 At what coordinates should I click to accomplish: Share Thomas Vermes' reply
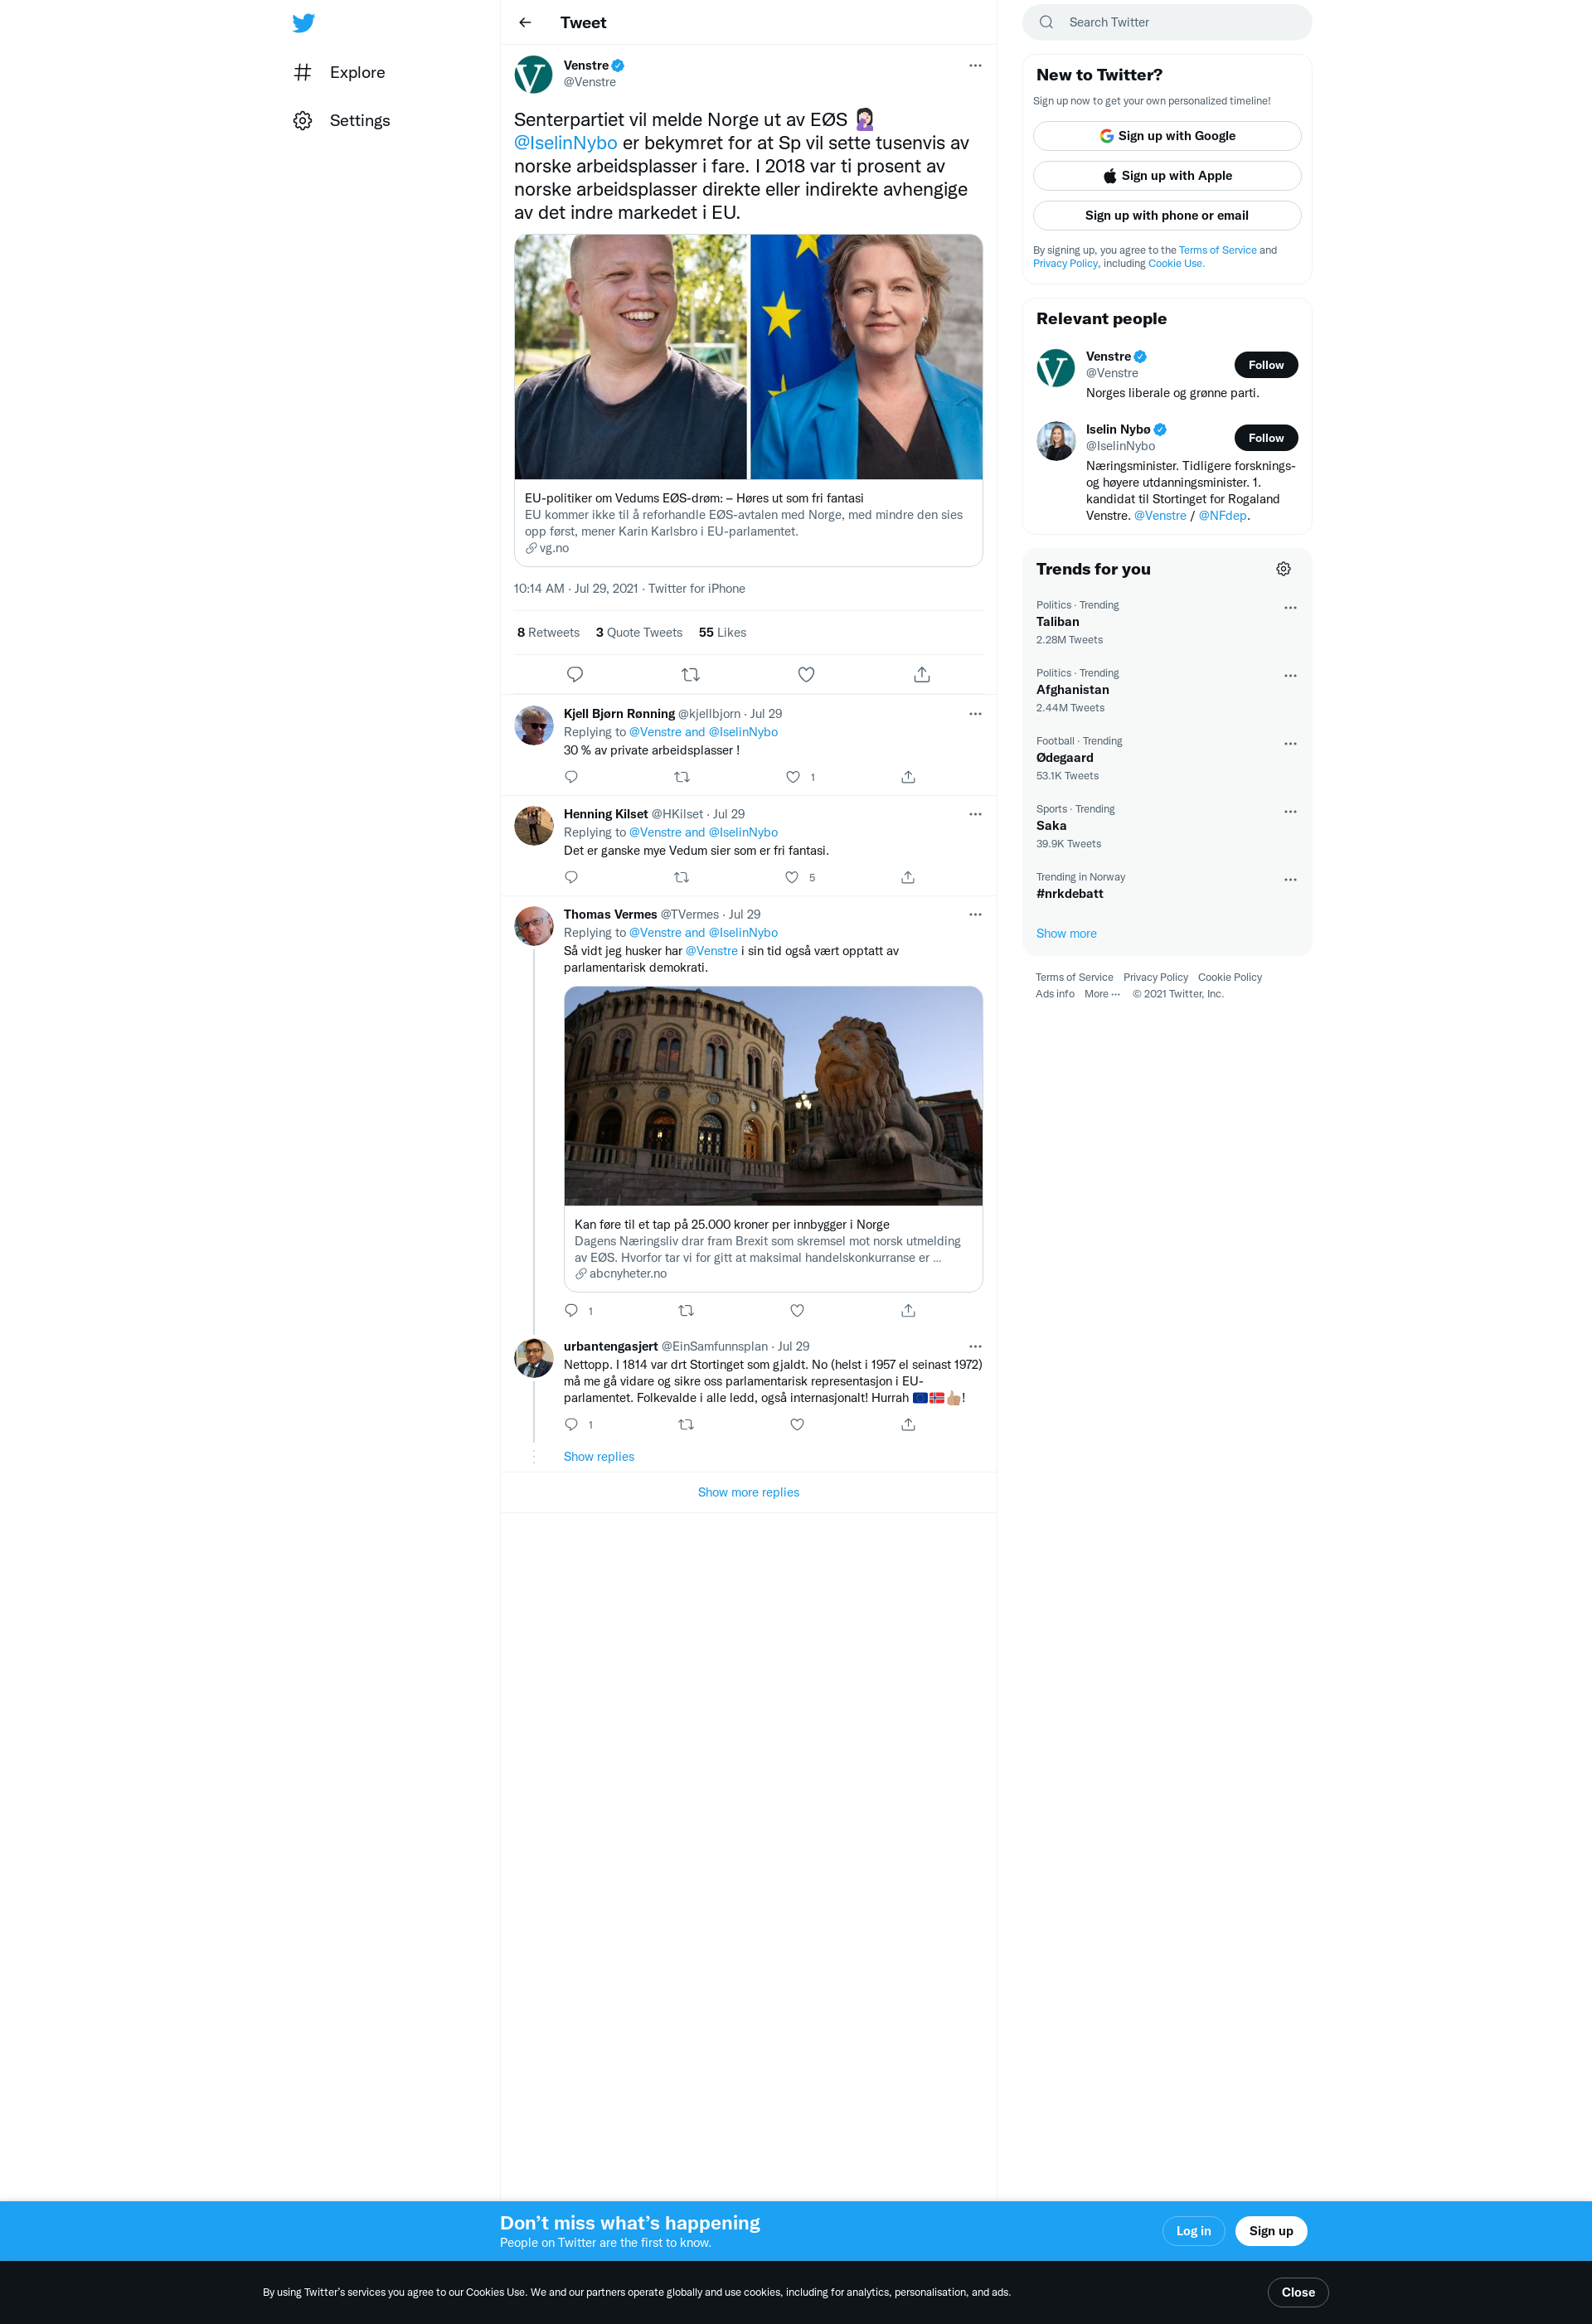(x=908, y=1310)
